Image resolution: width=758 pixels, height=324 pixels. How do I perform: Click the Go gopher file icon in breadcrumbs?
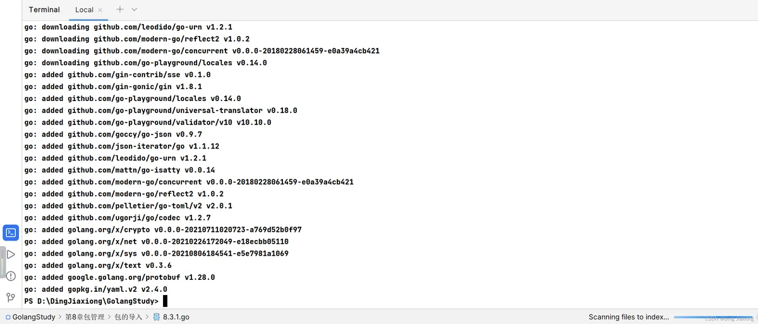(x=156, y=317)
